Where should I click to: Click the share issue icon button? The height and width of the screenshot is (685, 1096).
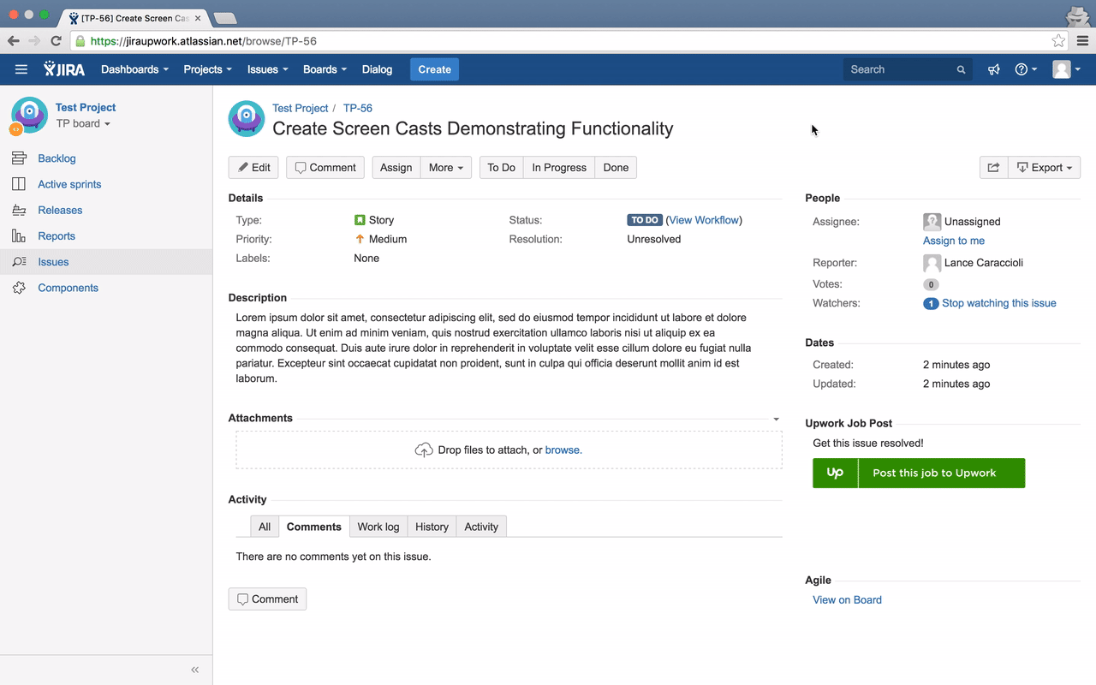click(x=993, y=168)
